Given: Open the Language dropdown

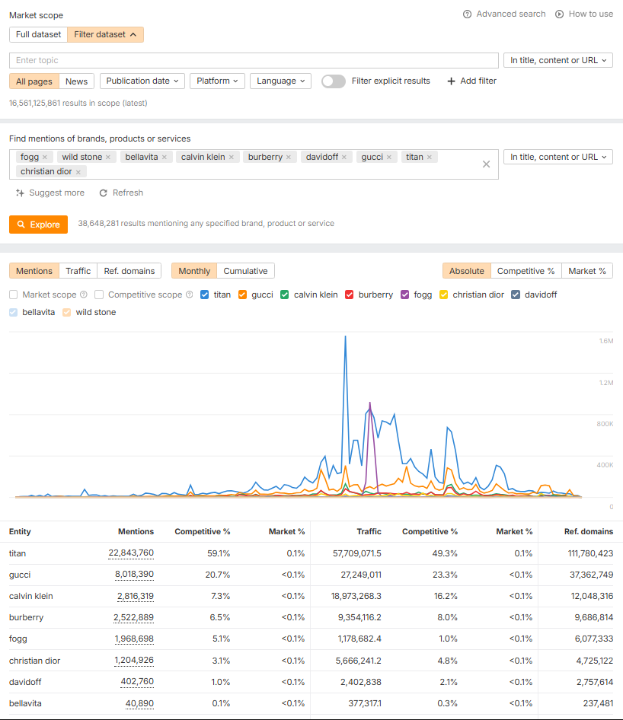Looking at the screenshot, I should coord(281,81).
